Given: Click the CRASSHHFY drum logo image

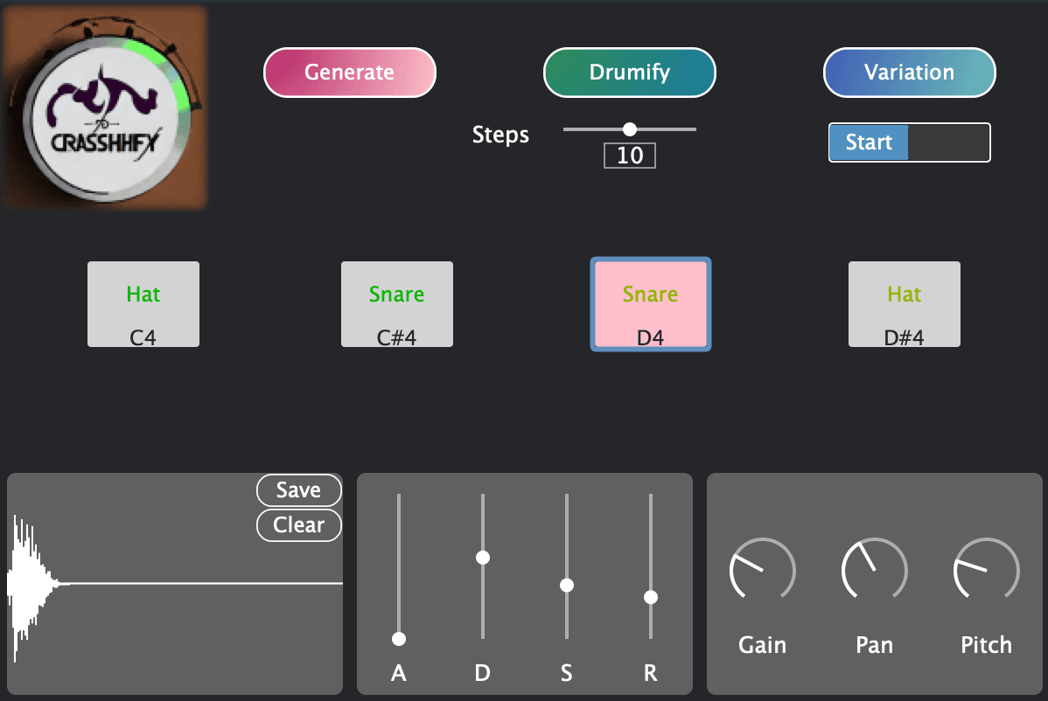Looking at the screenshot, I should (106, 108).
